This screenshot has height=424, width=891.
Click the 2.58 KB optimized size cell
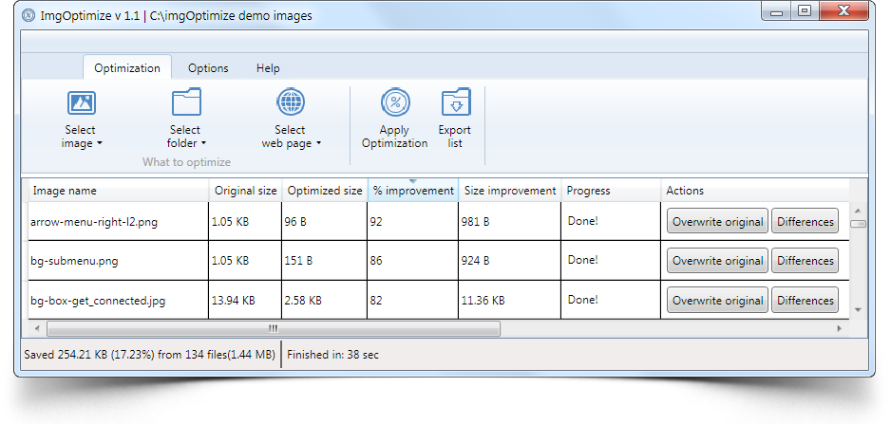[325, 301]
